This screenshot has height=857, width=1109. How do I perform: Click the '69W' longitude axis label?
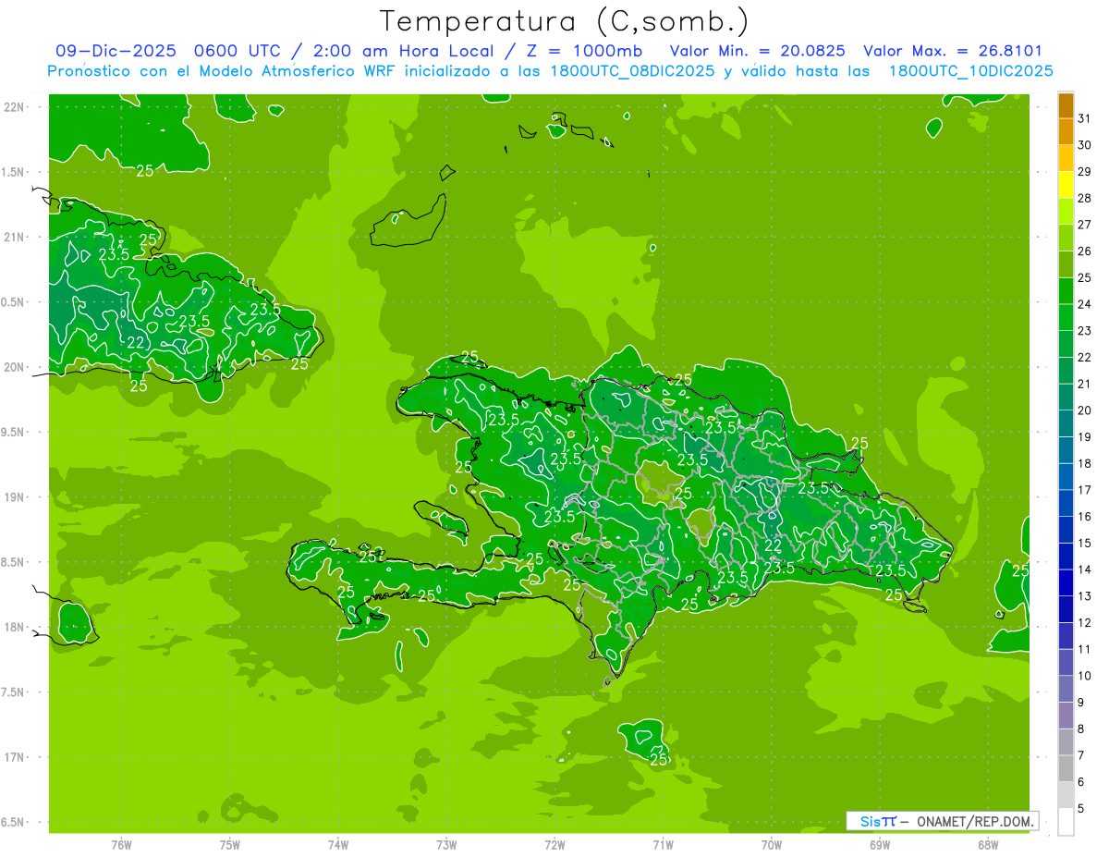879,845
